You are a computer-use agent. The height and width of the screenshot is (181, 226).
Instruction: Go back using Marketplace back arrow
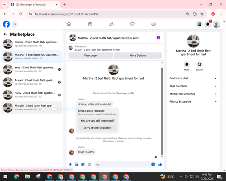coord(5,34)
